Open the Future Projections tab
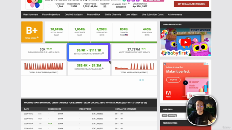Image resolution: width=232 pixels, height=130 pixels. point(51,14)
